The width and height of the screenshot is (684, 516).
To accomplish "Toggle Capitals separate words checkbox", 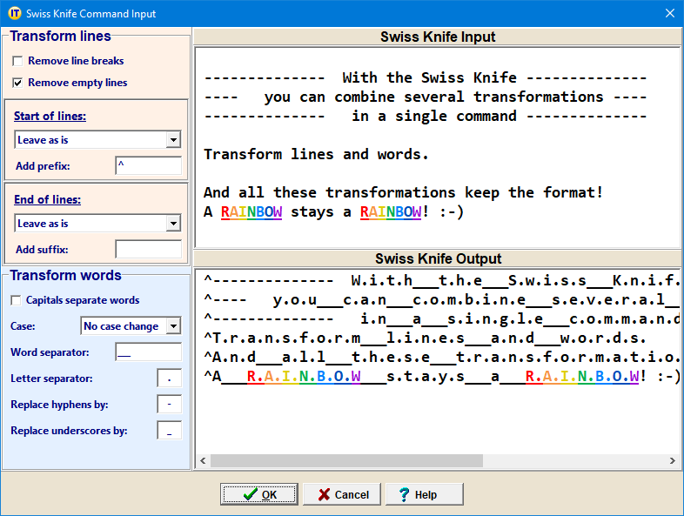I will tap(17, 301).
